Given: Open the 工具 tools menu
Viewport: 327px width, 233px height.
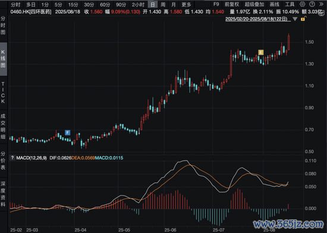Looking at the screenshot, I should [290, 4].
